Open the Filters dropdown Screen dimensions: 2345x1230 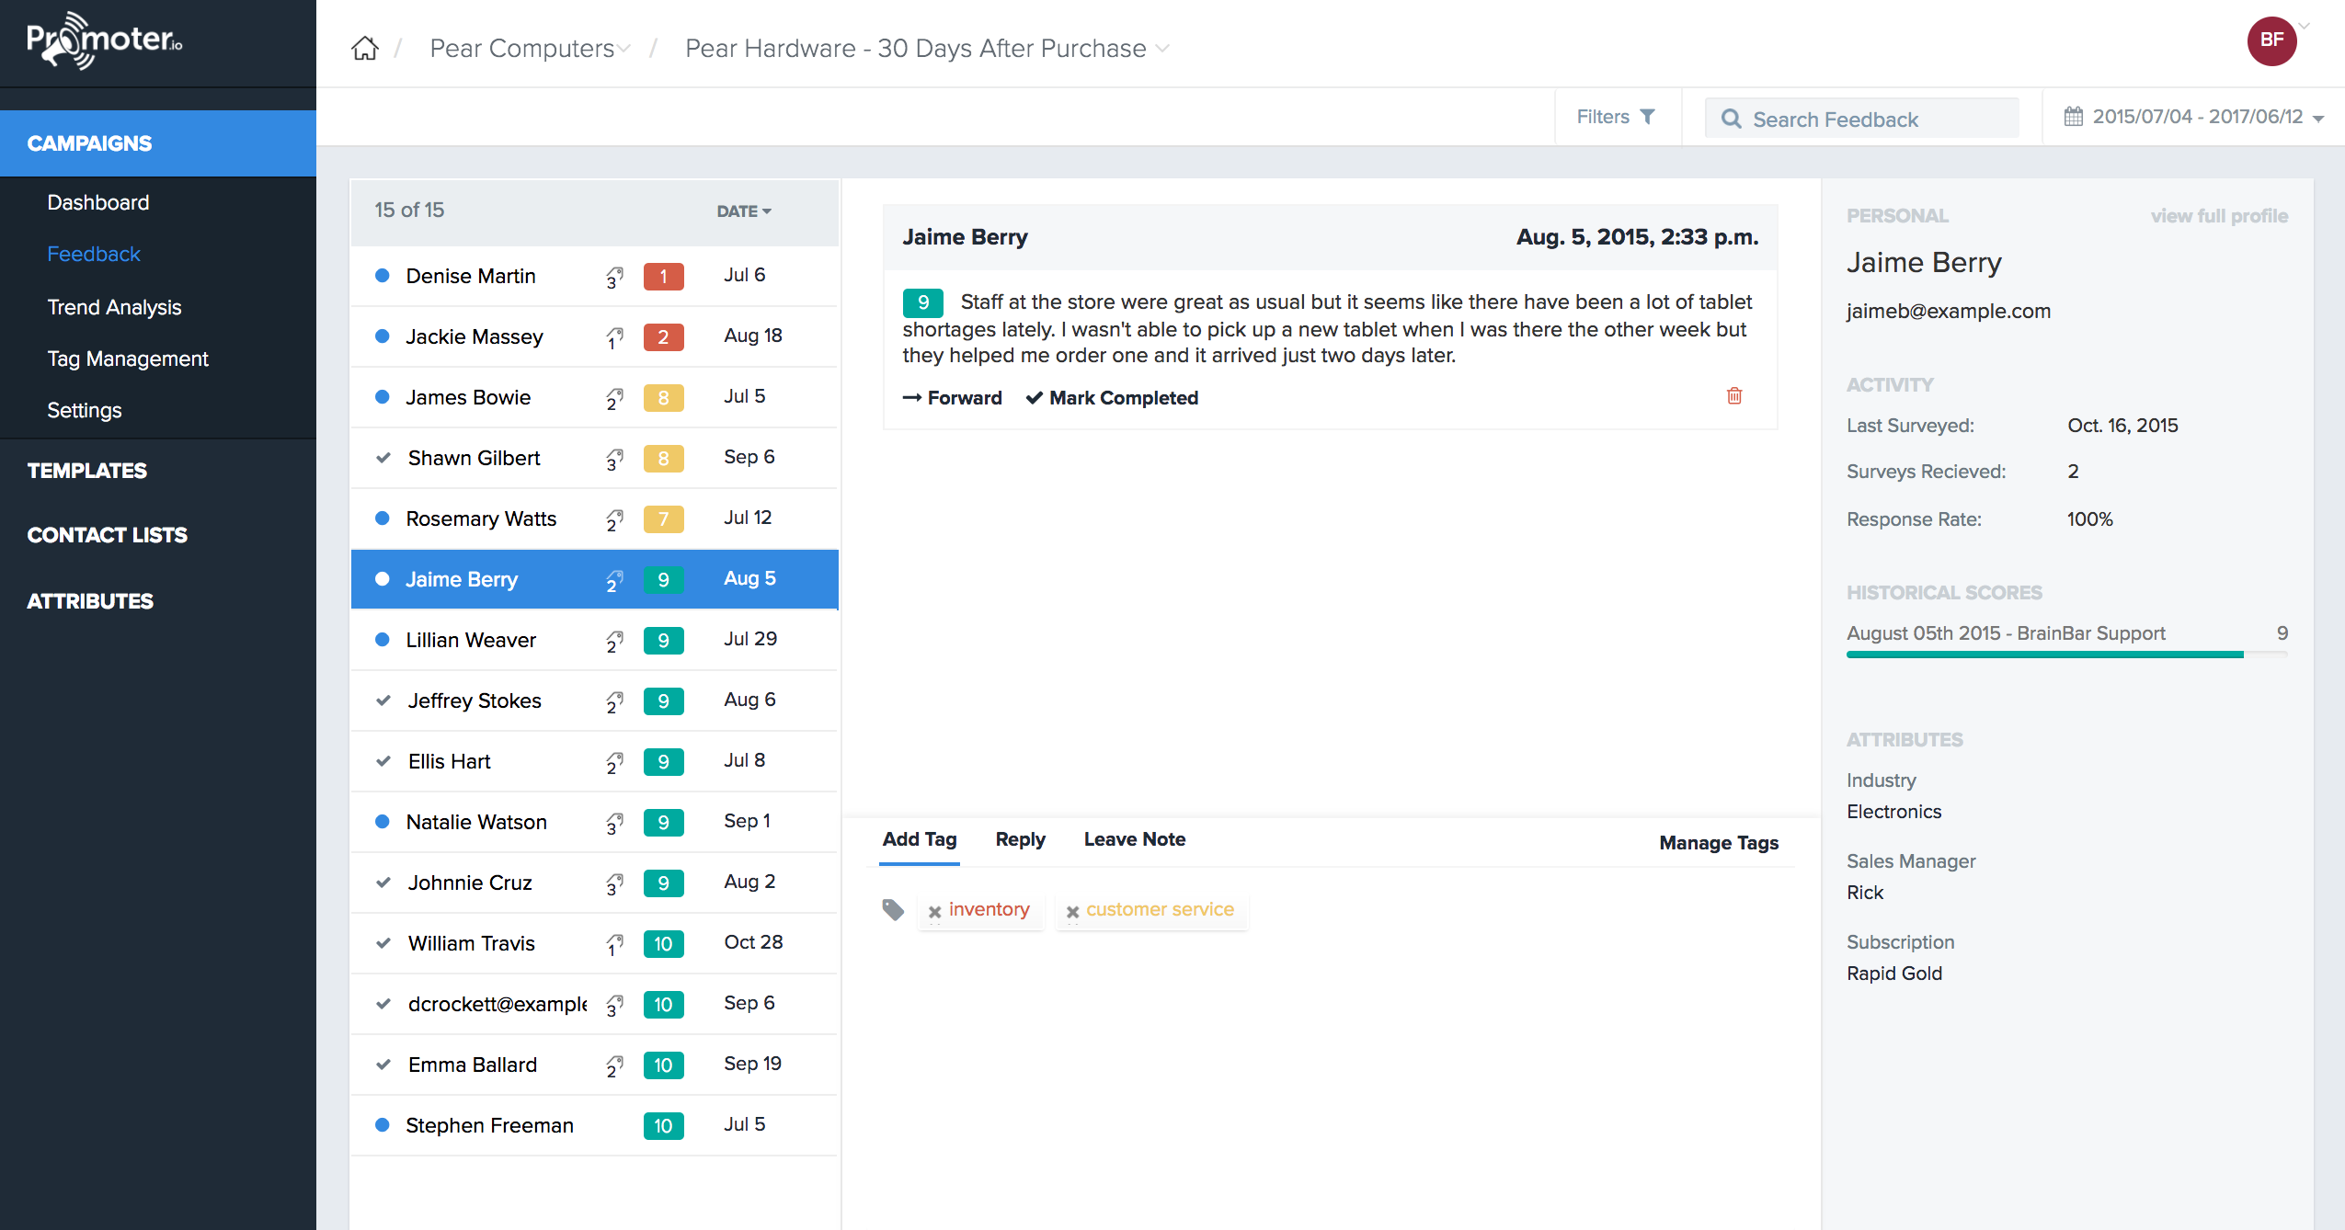point(1617,117)
